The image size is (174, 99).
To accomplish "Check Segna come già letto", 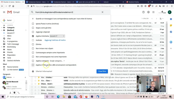I will [x=33, y=28].
